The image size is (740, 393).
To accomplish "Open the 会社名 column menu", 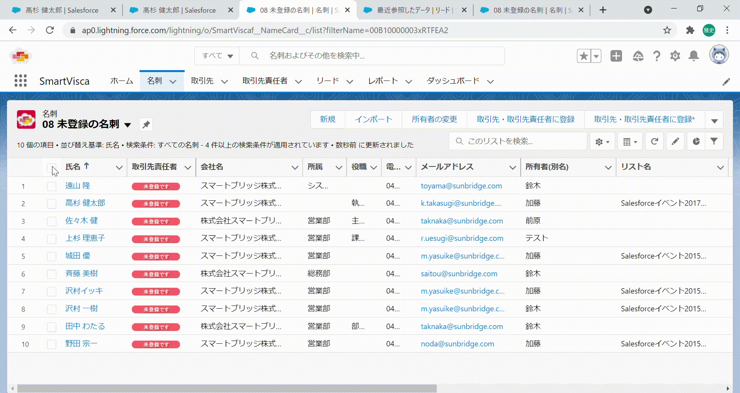I will (x=295, y=168).
